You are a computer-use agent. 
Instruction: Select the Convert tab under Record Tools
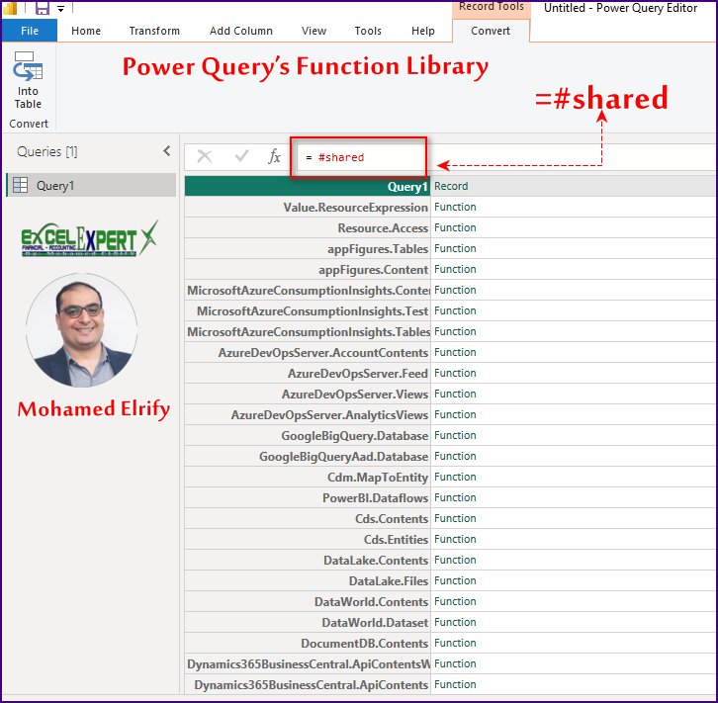tap(491, 31)
